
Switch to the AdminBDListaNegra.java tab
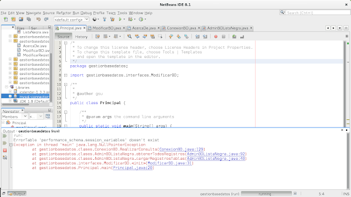pyautogui.click(x=228, y=28)
